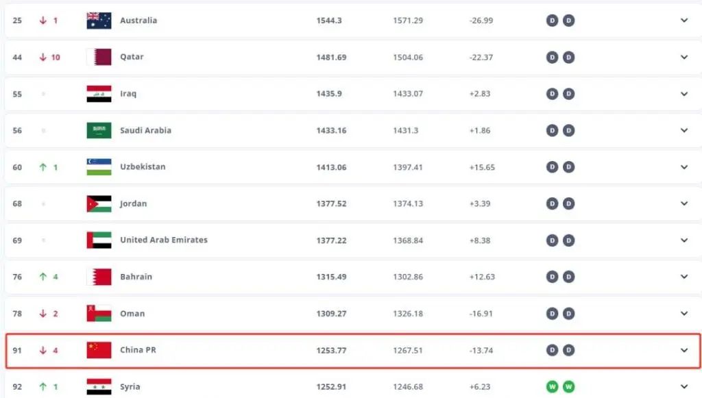Click Qatar's red down-arrow rank change

43,57
